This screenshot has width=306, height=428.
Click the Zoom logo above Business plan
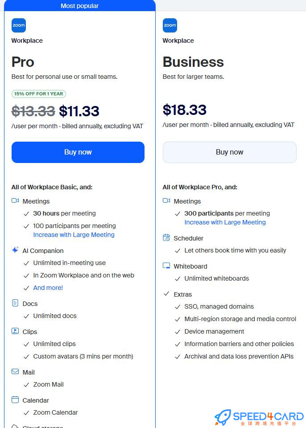click(170, 25)
